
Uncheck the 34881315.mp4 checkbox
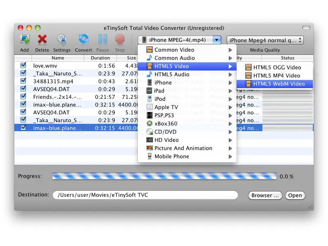tap(23, 81)
